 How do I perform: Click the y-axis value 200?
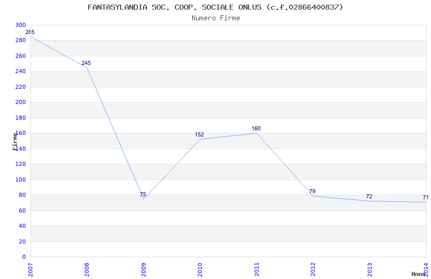tap(20, 102)
